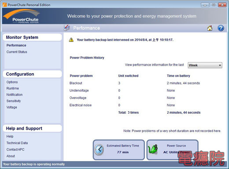Open the Help link
229x169 pixels.
(10, 136)
